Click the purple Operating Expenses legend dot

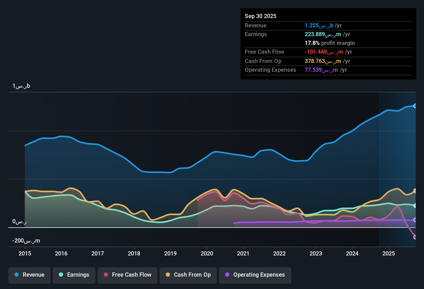(x=227, y=275)
